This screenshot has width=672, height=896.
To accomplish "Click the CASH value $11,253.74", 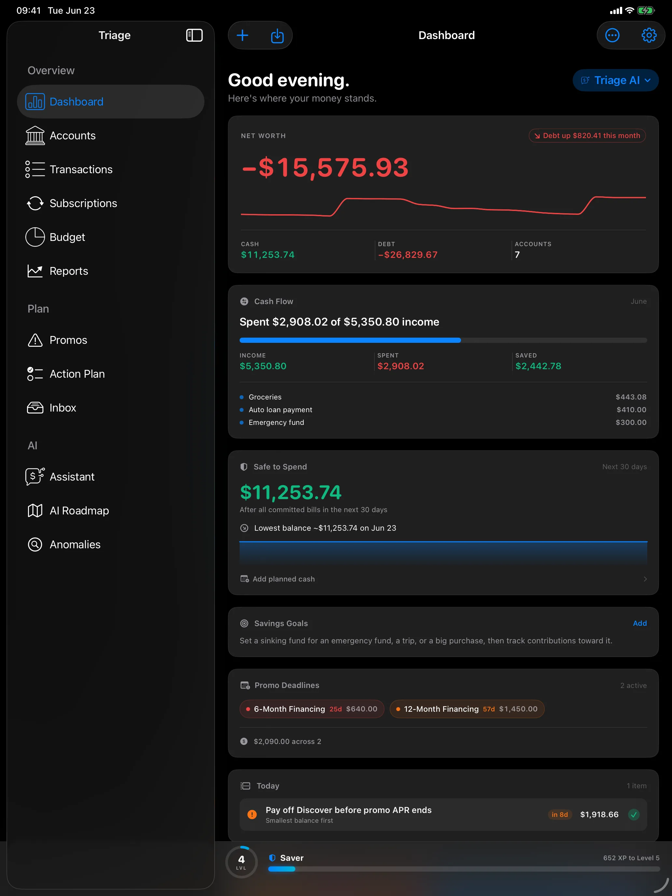I will coord(268,255).
